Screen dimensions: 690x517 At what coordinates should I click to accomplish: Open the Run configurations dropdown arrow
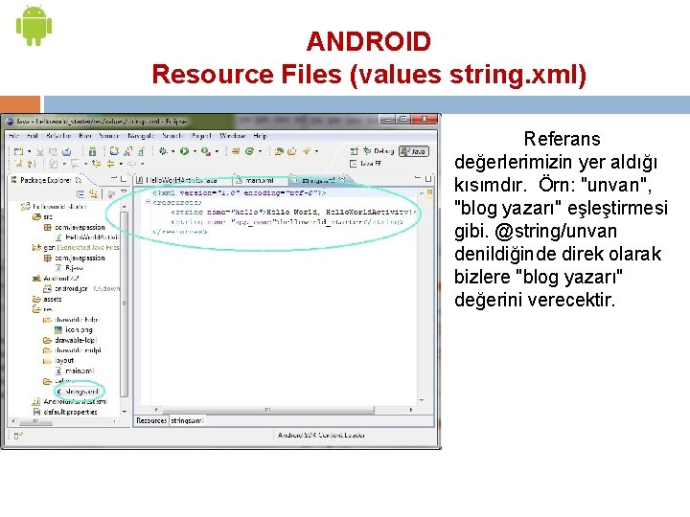195,151
